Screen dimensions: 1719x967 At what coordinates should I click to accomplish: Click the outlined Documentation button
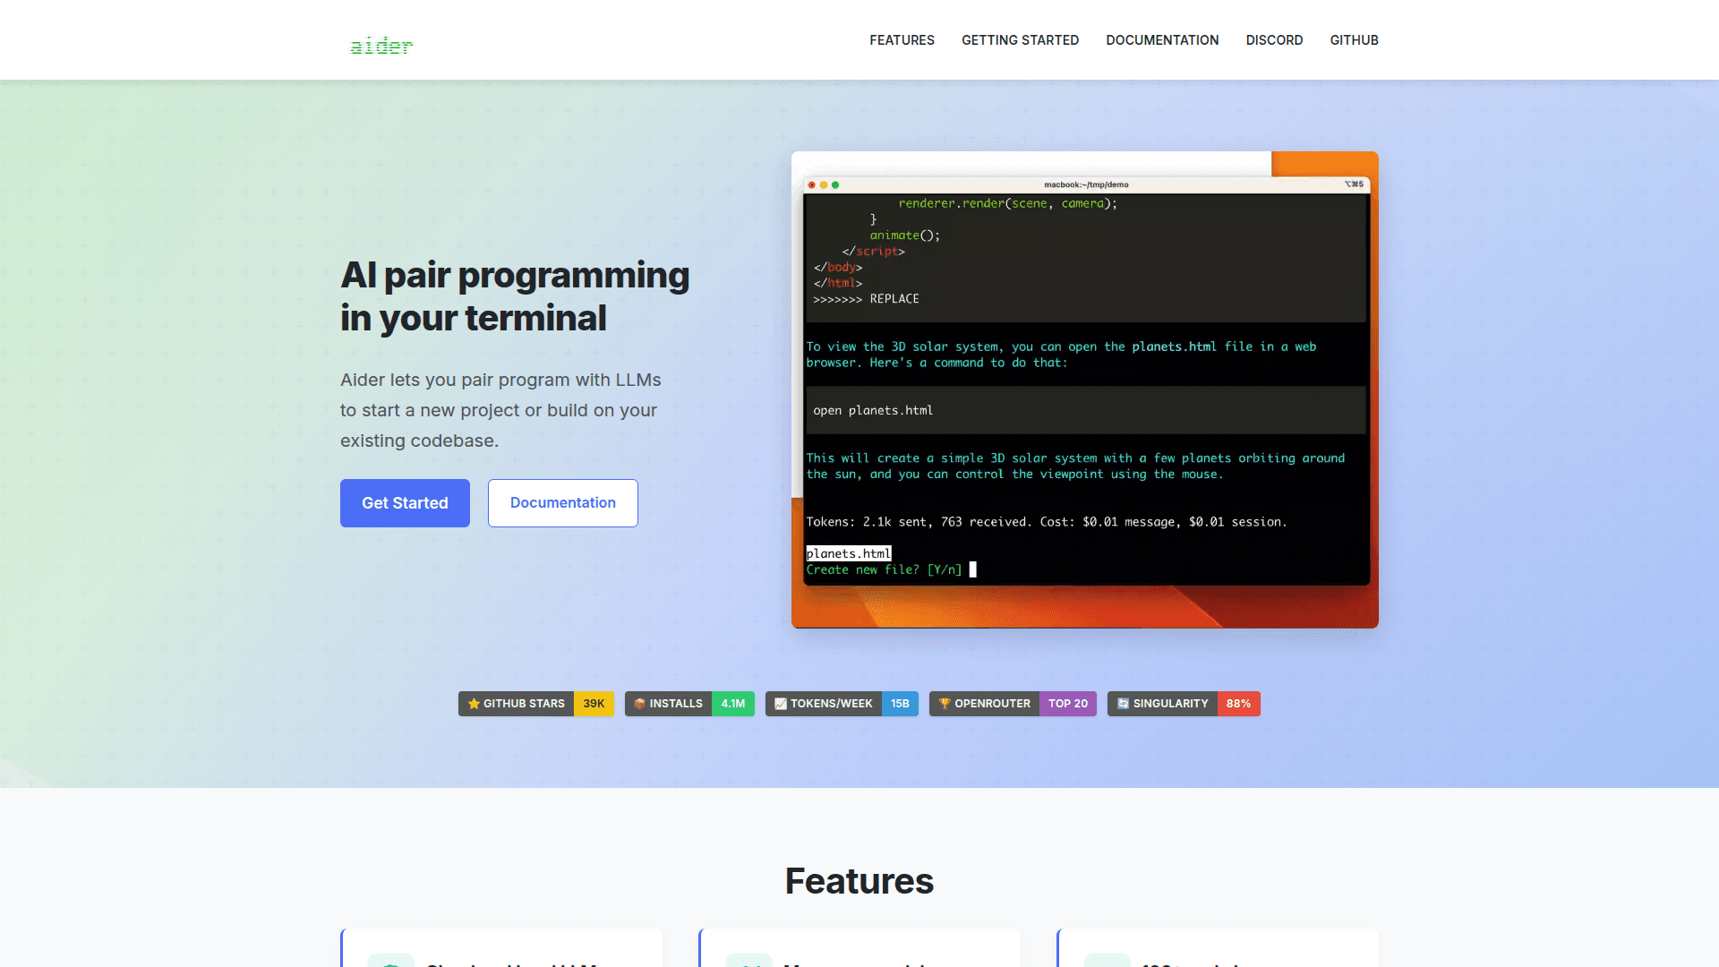tap(562, 503)
